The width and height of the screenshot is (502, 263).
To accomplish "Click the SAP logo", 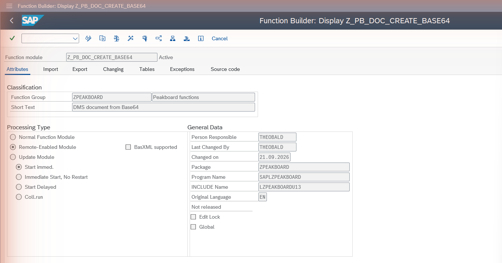I will tap(33, 20).
